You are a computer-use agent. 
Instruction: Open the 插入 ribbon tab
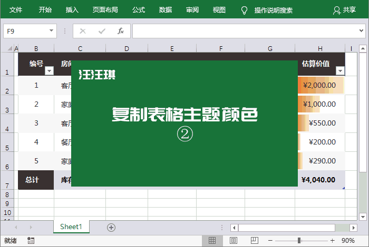(72, 10)
